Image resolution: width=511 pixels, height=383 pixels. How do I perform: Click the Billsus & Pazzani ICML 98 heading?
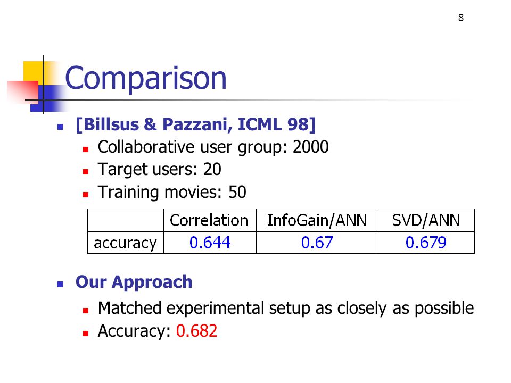(195, 124)
